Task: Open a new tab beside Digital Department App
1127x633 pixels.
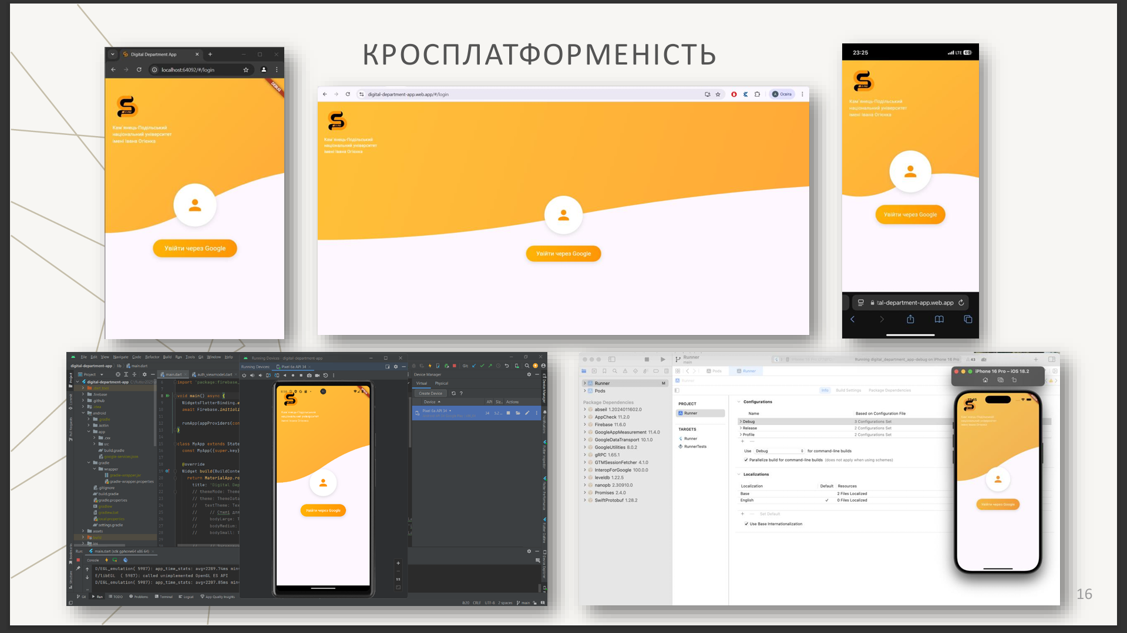Action: tap(210, 55)
